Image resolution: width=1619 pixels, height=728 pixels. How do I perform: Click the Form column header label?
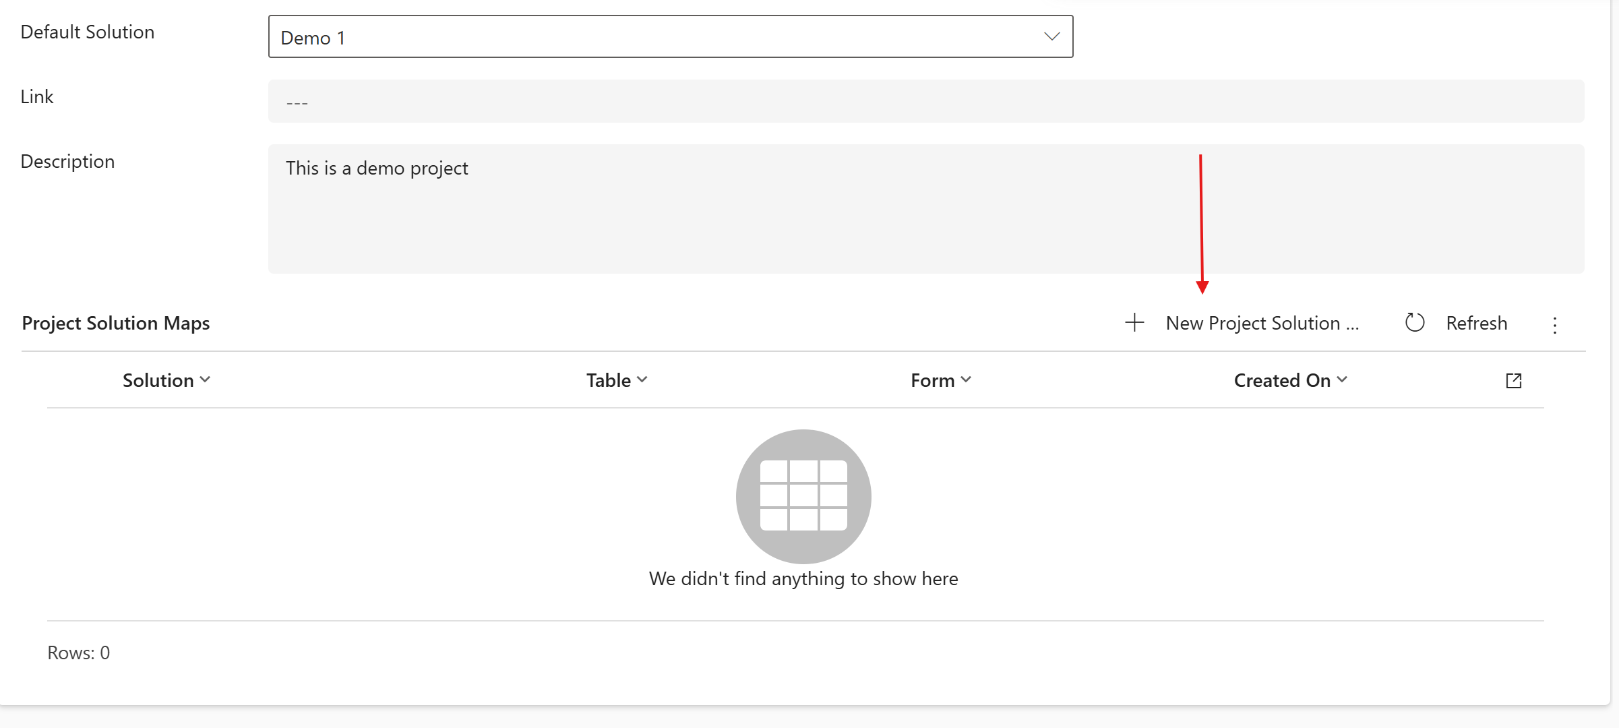(x=932, y=380)
